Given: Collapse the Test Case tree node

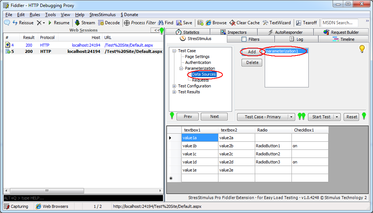Looking at the screenshot, I should [174, 51].
